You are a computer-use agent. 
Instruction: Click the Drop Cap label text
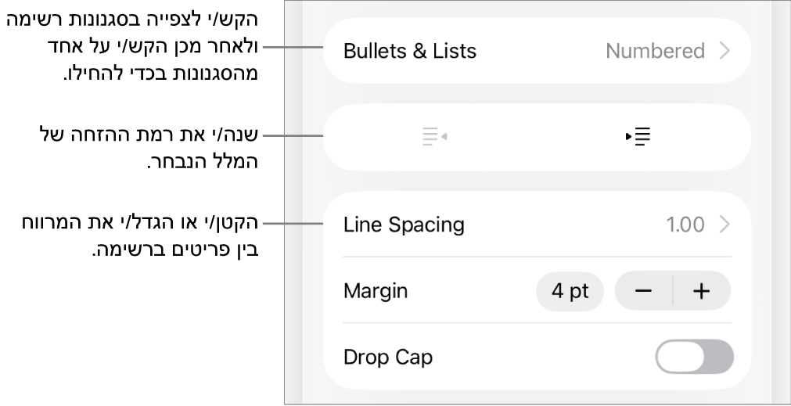[388, 357]
